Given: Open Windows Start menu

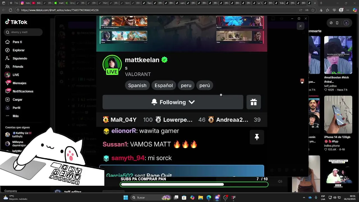Looking at the screenshot, I should pyautogui.click(x=126, y=198).
